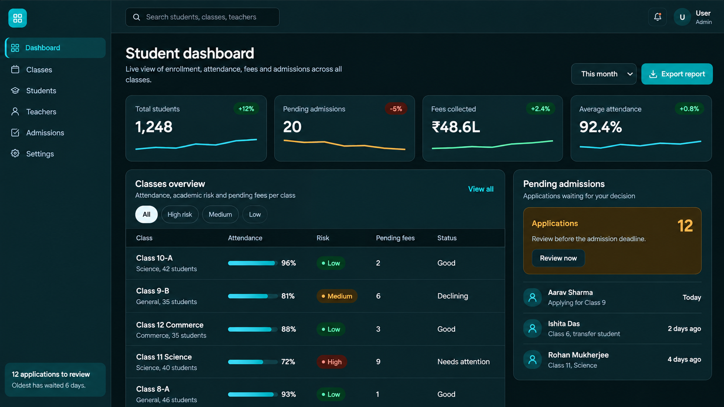The height and width of the screenshot is (407, 724).
Task: Select the High risk filter chip
Action: (180, 215)
